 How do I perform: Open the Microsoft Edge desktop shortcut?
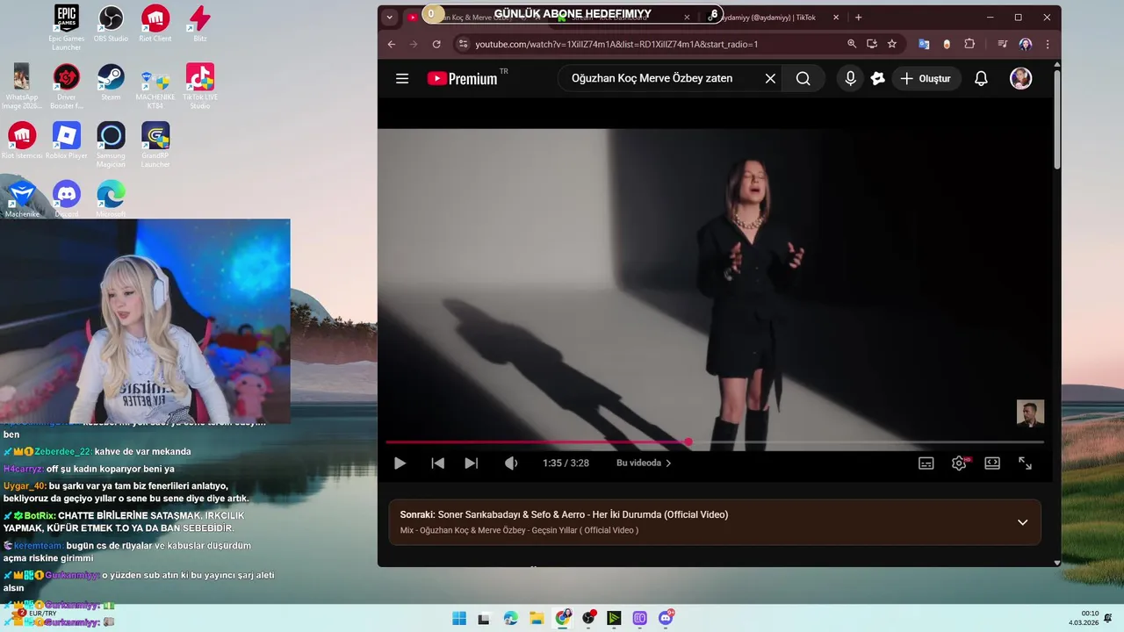[x=111, y=198]
